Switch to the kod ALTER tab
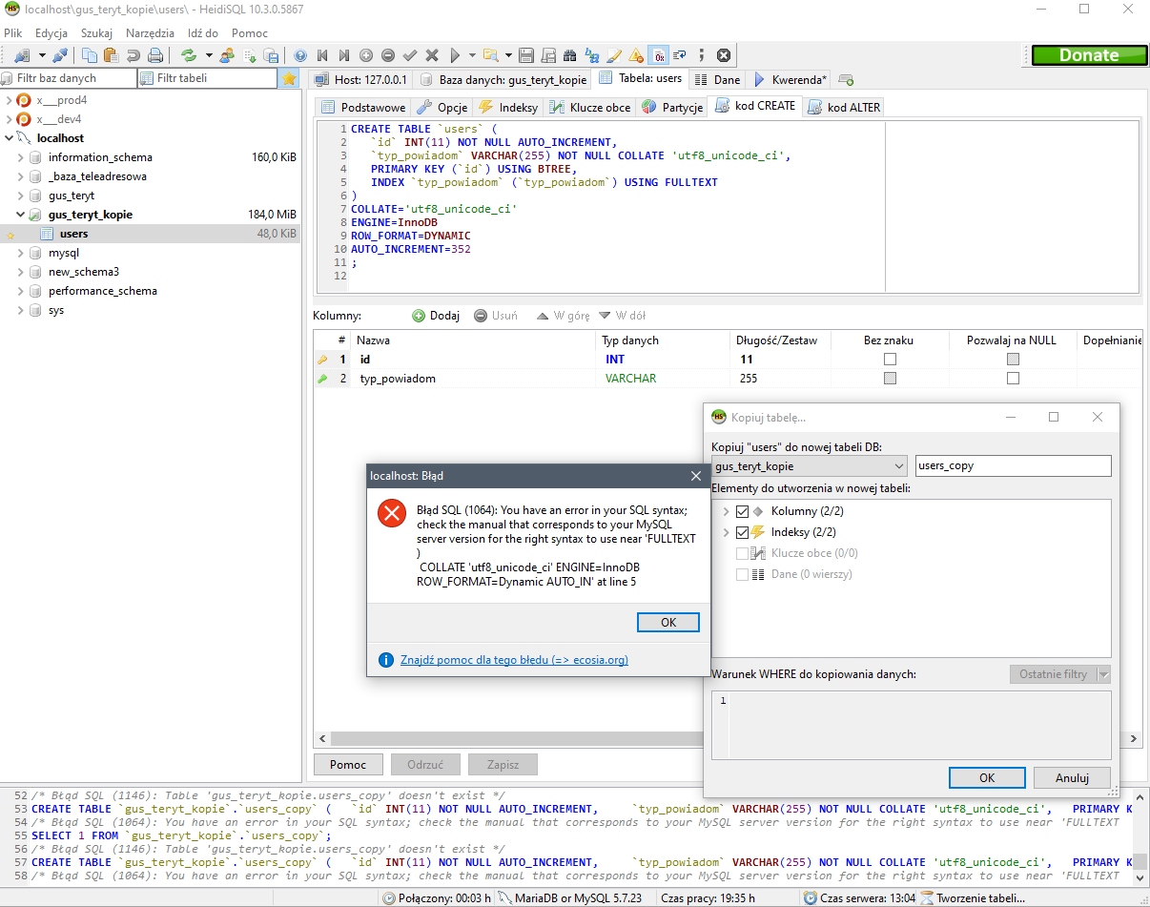 844,107
